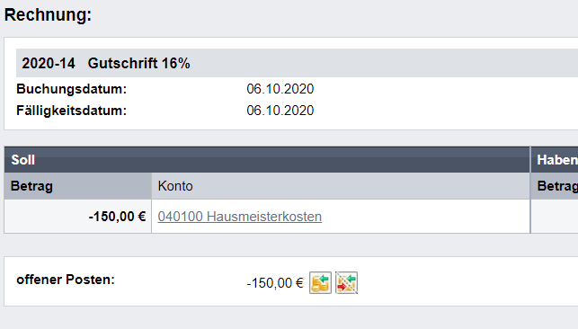Click the invoice number 2020-14
Image resolution: width=578 pixels, height=329 pixels.
point(49,63)
